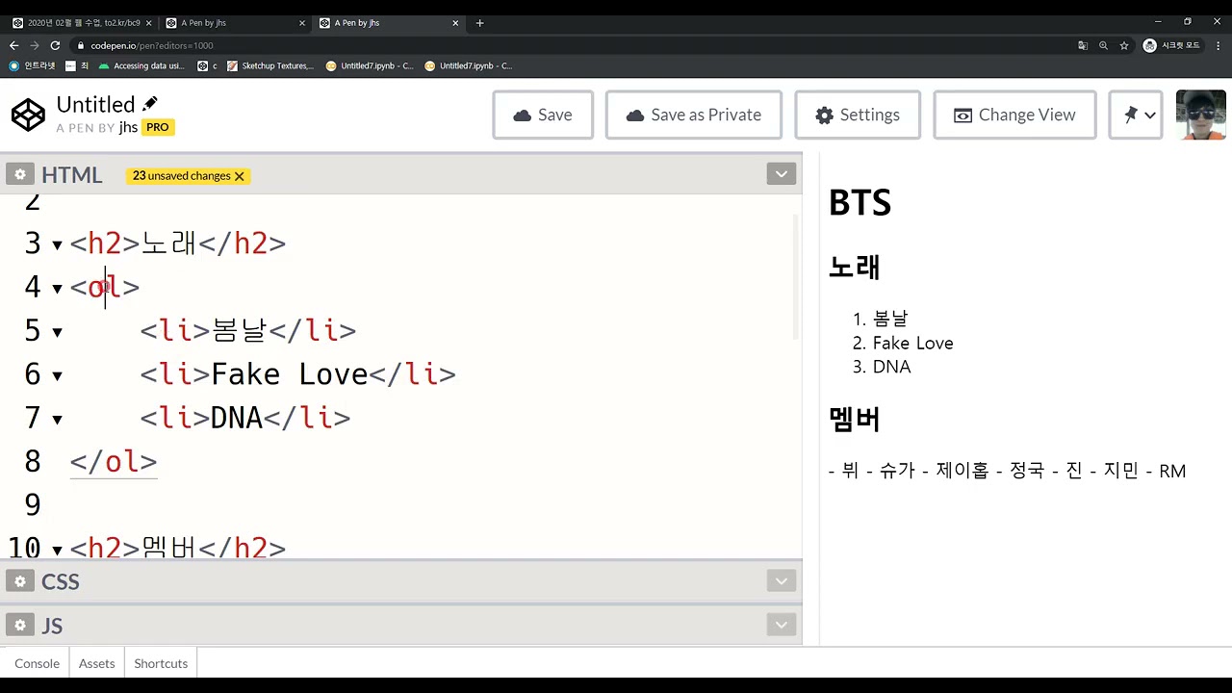Image resolution: width=1232 pixels, height=693 pixels.
Task: Edit the pen title with pencil icon
Action: pos(149,104)
